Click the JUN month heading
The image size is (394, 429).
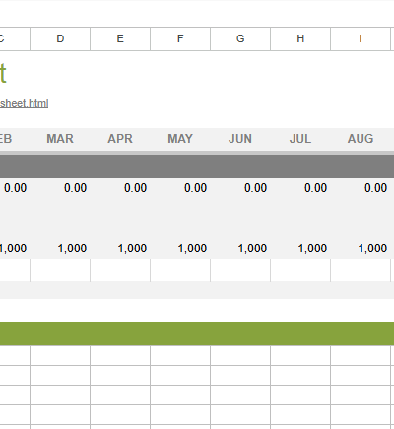click(x=240, y=139)
